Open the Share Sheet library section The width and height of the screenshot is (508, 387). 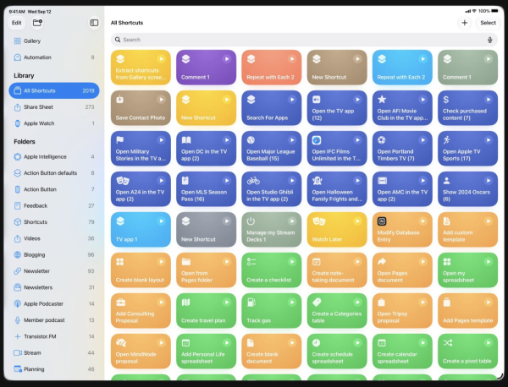click(x=54, y=107)
